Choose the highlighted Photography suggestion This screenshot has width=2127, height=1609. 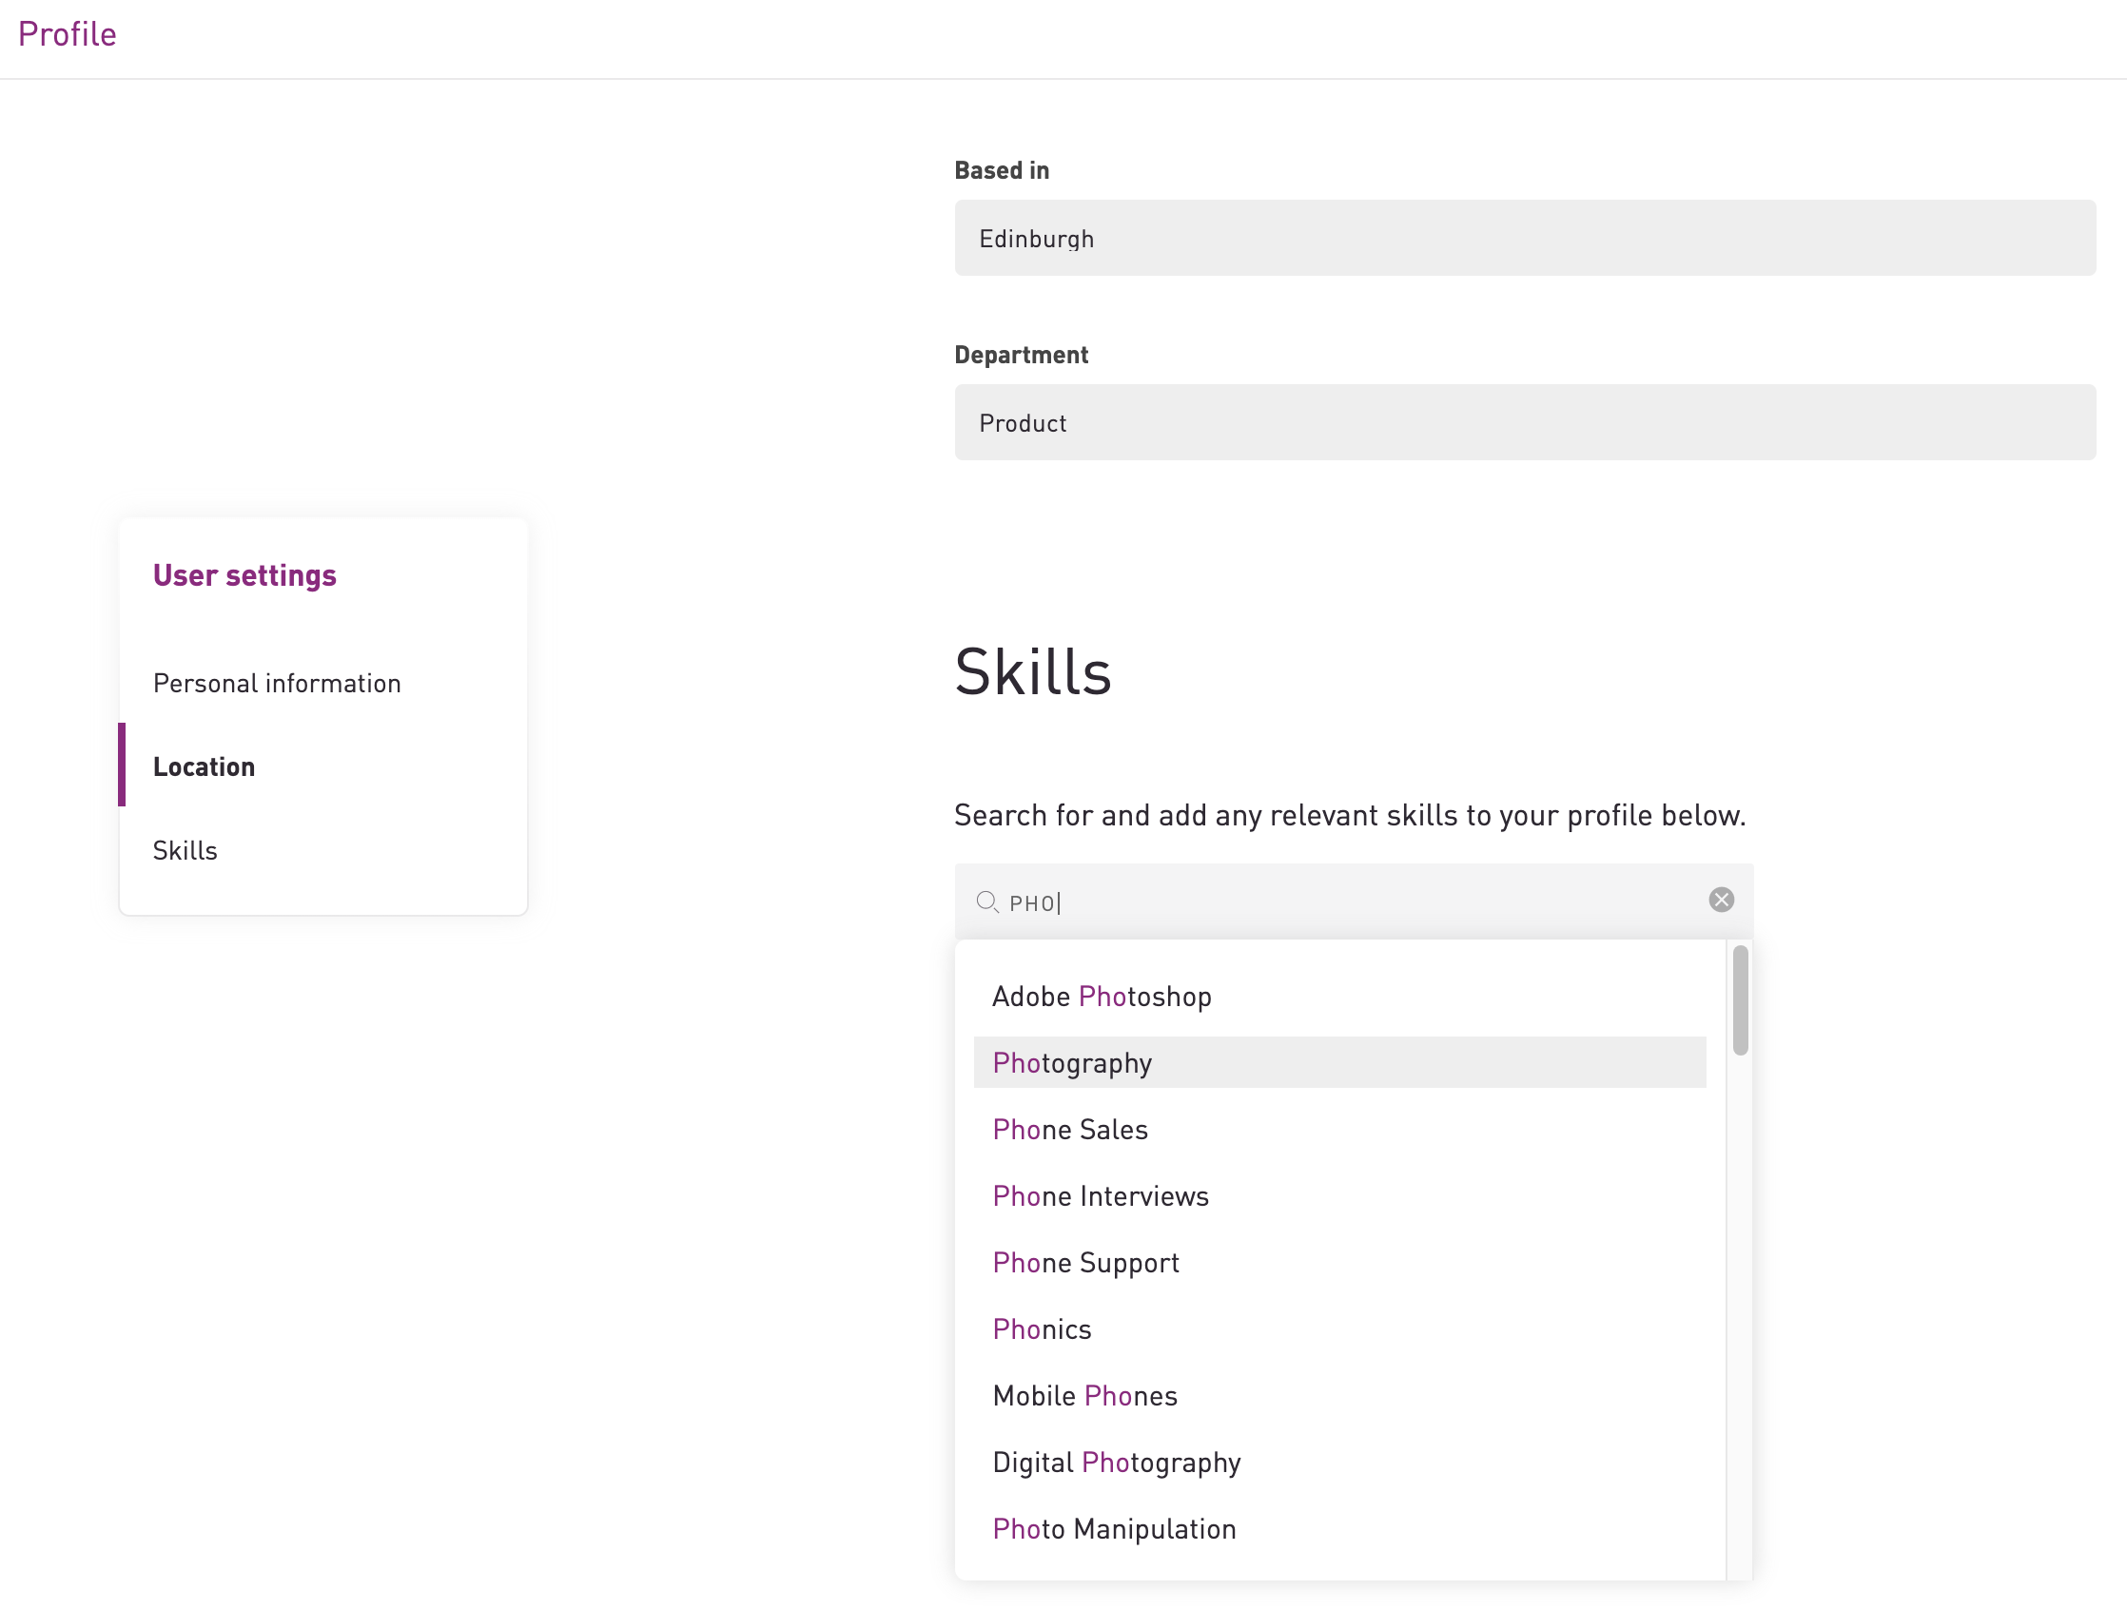(x=1072, y=1063)
